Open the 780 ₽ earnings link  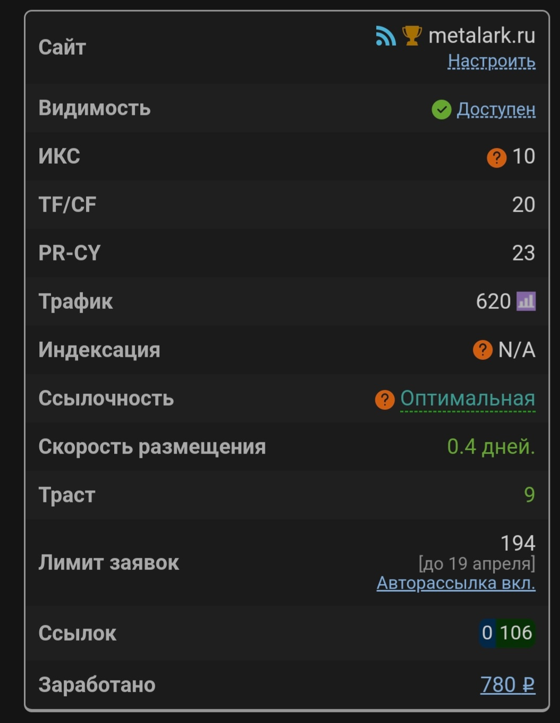point(507,685)
